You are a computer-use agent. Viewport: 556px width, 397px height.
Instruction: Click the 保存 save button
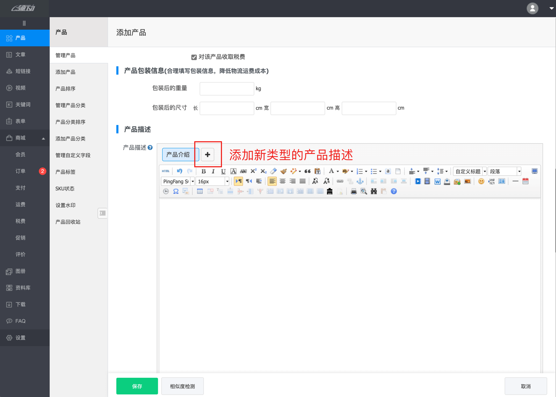pos(137,386)
